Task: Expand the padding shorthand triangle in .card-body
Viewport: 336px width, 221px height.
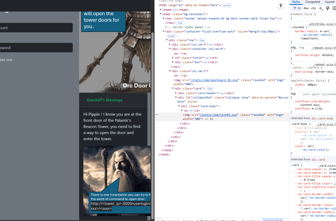Action: 311,132
